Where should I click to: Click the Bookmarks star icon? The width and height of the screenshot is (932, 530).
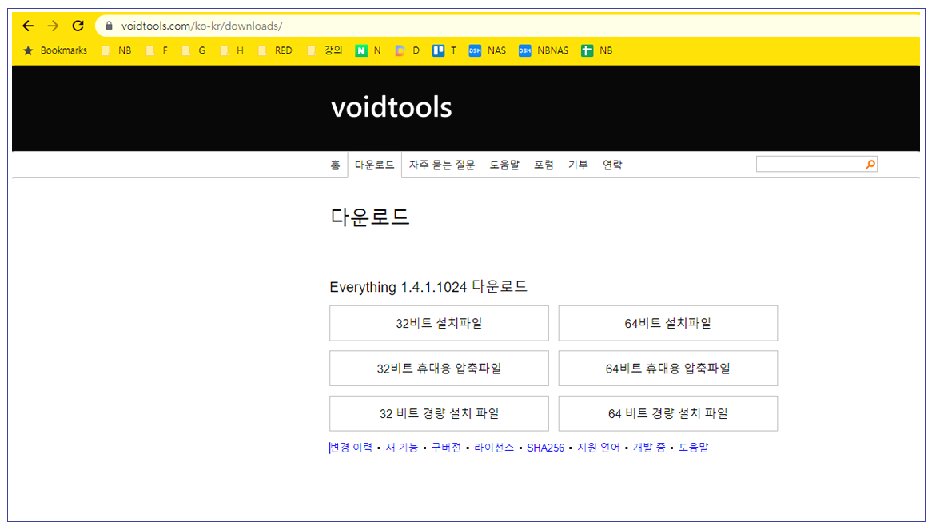(x=28, y=50)
